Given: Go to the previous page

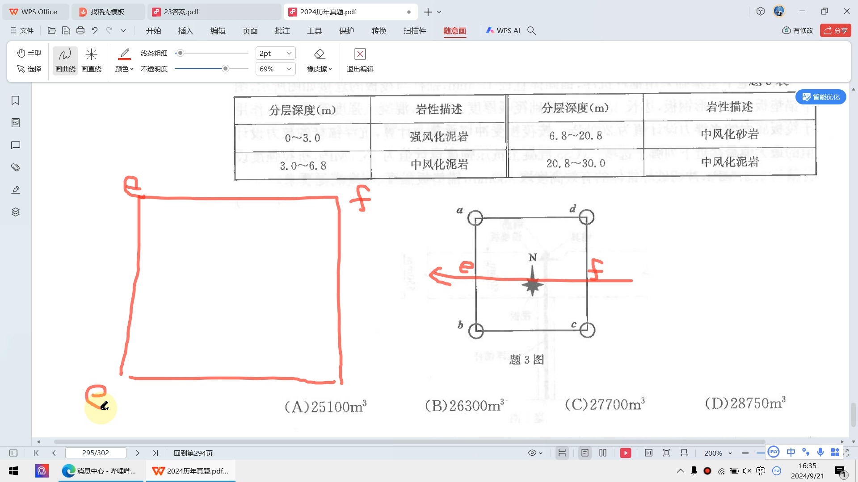Looking at the screenshot, I should 54,453.
